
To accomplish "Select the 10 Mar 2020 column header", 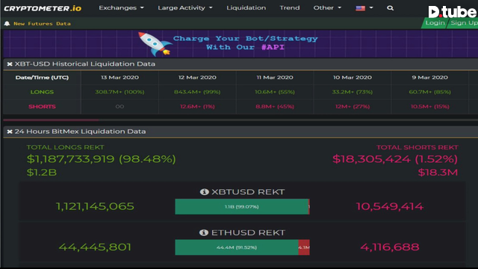I will (352, 78).
